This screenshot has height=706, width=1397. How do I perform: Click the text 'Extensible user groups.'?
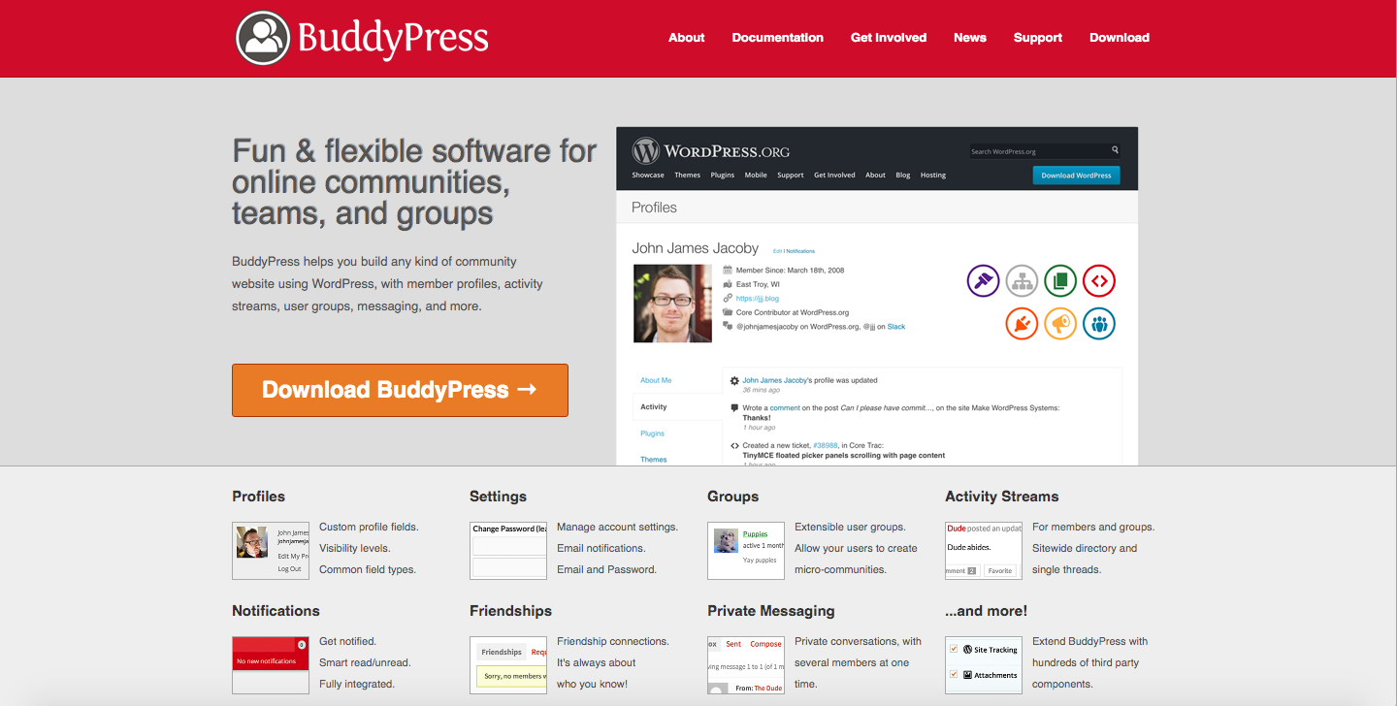pyautogui.click(x=850, y=528)
